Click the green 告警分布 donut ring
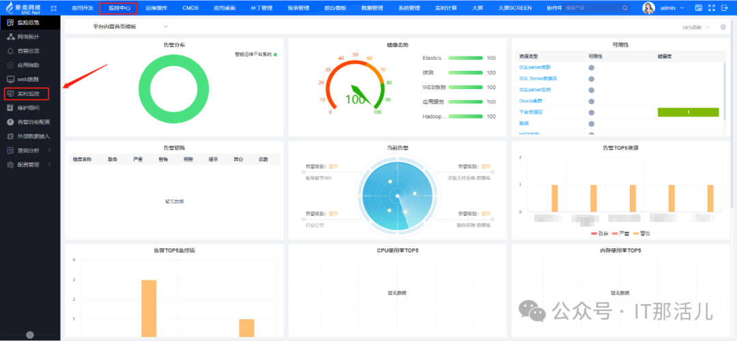Image resolution: width=737 pixels, height=341 pixels. [x=143, y=88]
